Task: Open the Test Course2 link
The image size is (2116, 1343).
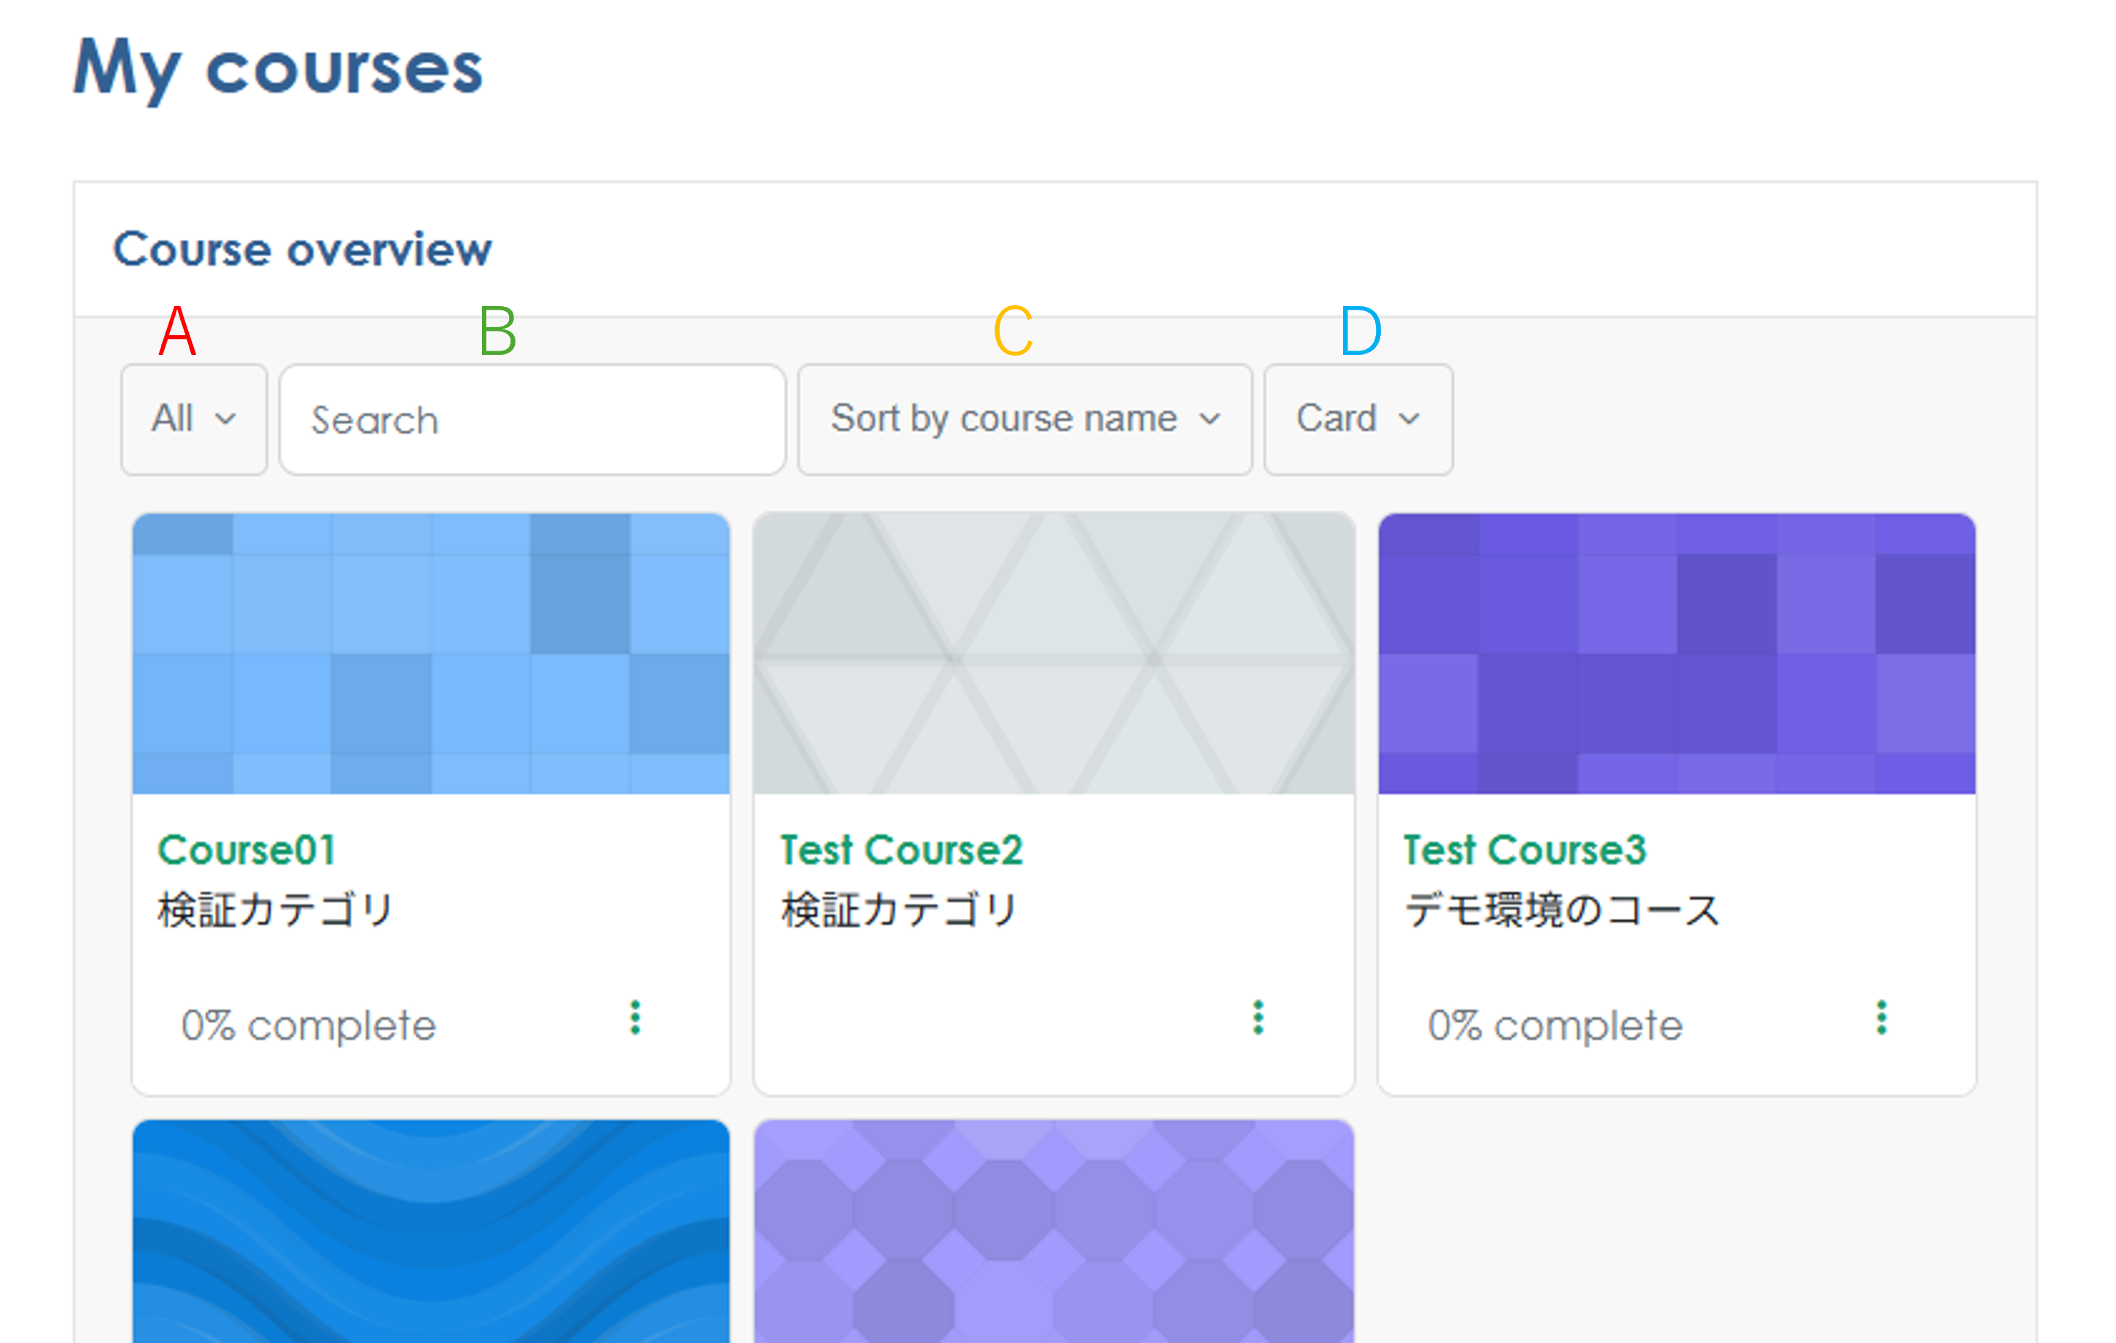Action: pos(901,850)
